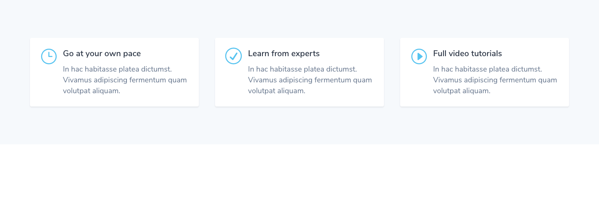Click "Vivamus adipiscing" line in the play icon card
Viewport: 599px width, 223px height.
[x=495, y=80]
